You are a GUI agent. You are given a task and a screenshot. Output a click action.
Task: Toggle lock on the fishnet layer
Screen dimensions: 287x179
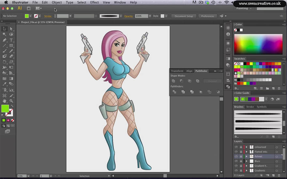point(241,156)
